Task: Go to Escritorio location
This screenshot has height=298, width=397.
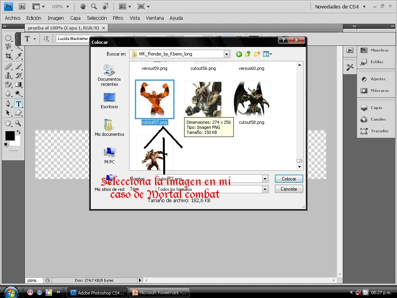Action: click(x=109, y=101)
